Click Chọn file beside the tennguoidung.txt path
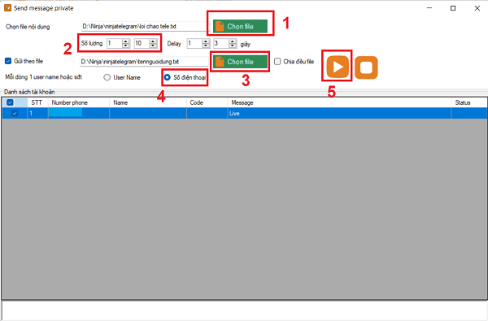Viewport: 488px width, 321px height. [240, 62]
